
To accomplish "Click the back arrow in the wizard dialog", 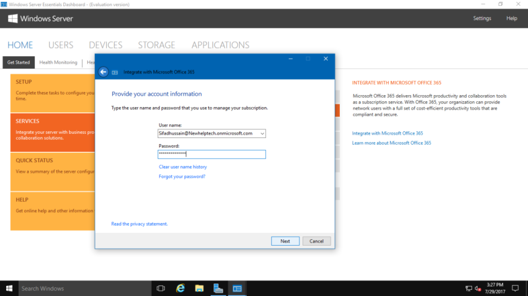I will tap(103, 72).
